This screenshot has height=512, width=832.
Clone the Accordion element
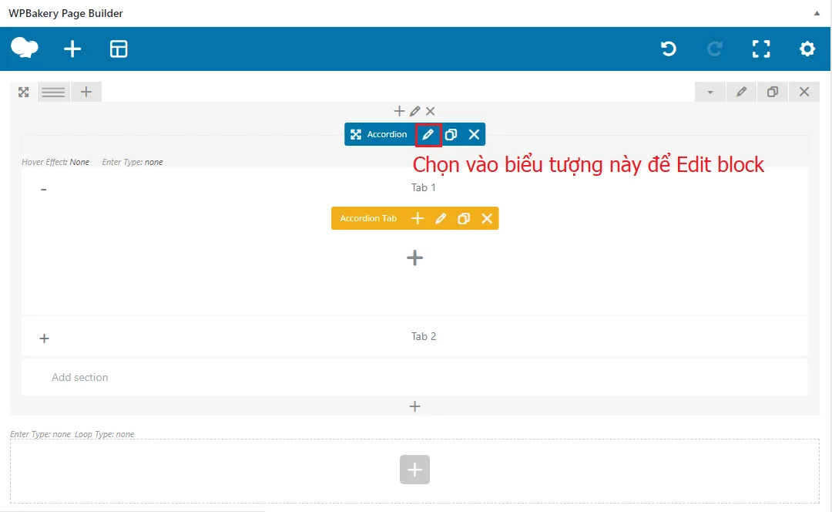[x=451, y=134]
